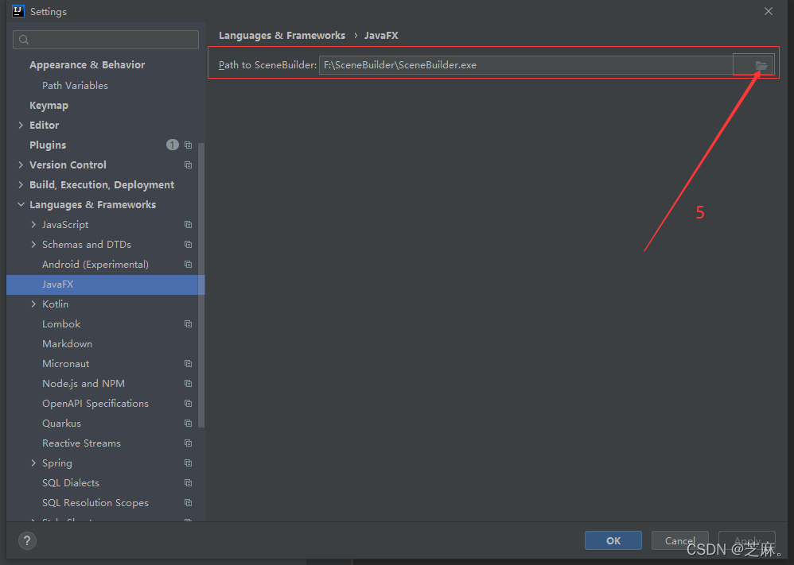794x565 pixels.
Task: Select the Quarkus settings entry
Action: (61, 424)
